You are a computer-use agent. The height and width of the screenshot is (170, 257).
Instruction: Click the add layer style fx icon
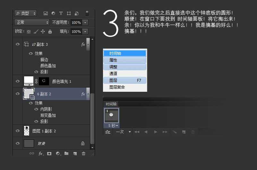[41, 154]
